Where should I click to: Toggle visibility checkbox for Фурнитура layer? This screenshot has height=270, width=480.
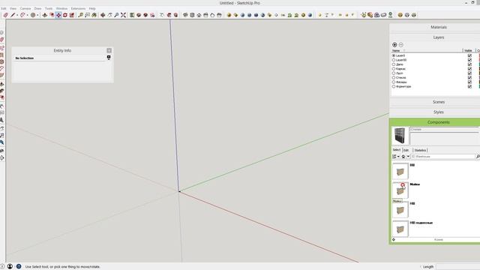(469, 87)
